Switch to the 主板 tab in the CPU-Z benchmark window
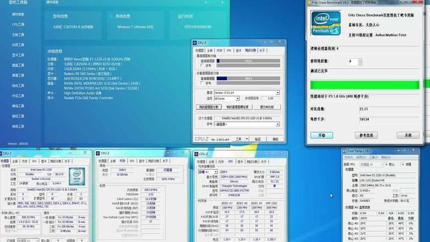Viewport: 430px width, 242px height. 210,50
